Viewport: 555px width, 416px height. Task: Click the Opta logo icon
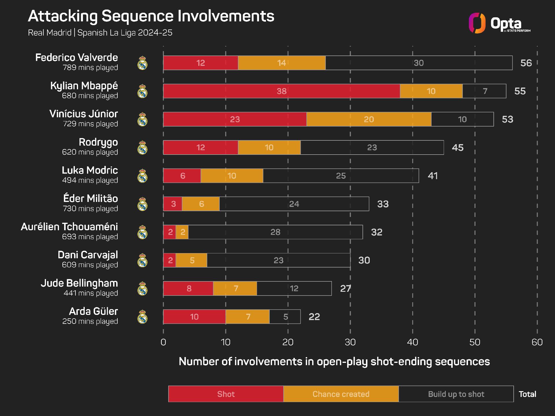[x=477, y=23]
